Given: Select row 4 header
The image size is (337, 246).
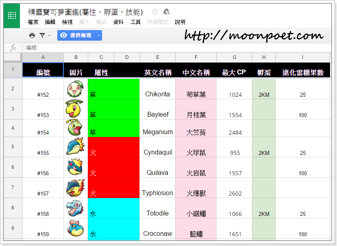Looking at the screenshot, I should pos(13,128).
